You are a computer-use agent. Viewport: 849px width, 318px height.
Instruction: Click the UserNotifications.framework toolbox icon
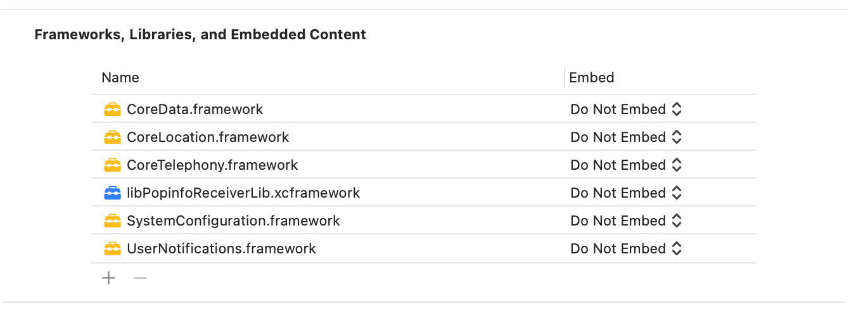tap(112, 249)
